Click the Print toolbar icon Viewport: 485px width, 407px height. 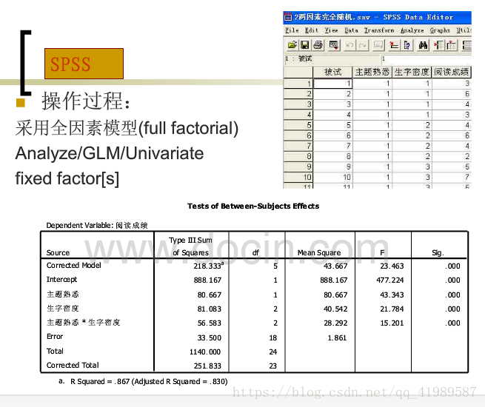318,45
